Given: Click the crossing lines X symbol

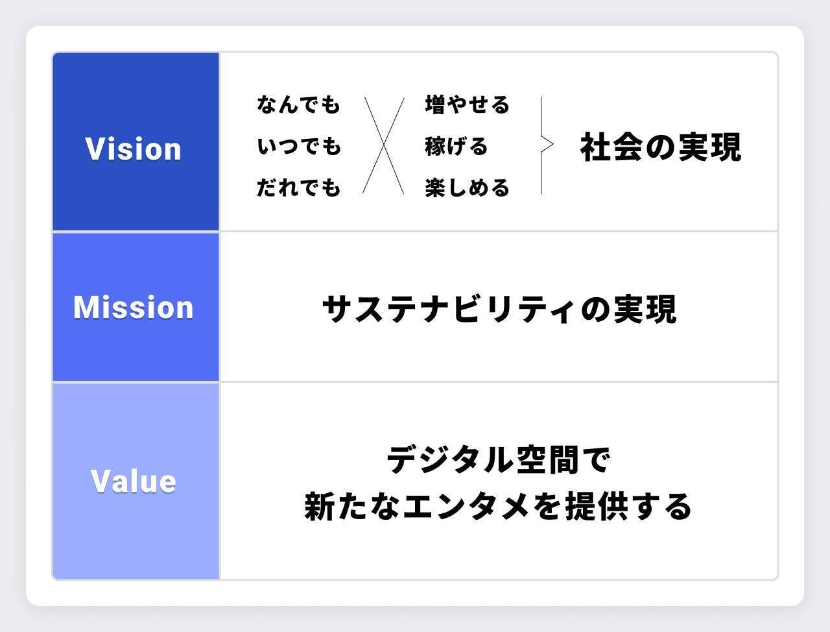Looking at the screenshot, I should tap(383, 145).
